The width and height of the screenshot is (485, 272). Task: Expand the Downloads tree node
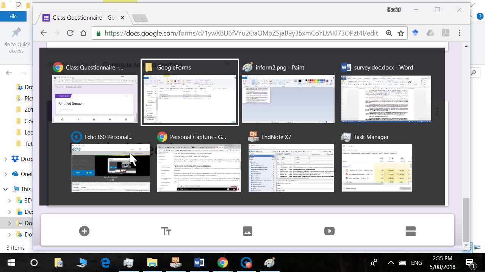[x=9, y=235]
